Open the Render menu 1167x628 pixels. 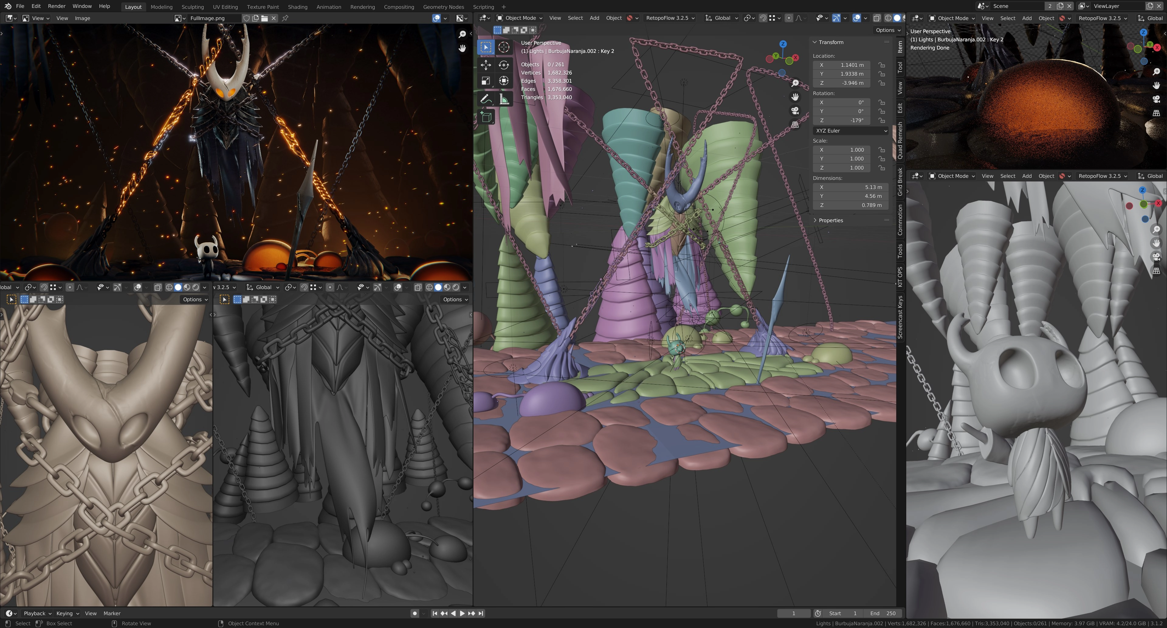(57, 6)
